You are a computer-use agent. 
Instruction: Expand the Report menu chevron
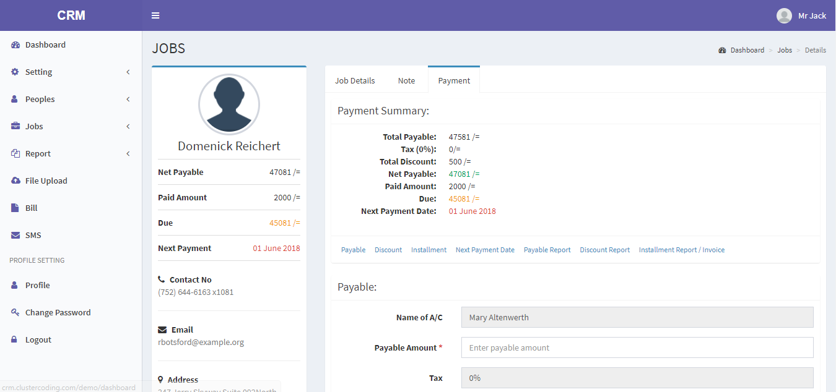pyautogui.click(x=128, y=154)
